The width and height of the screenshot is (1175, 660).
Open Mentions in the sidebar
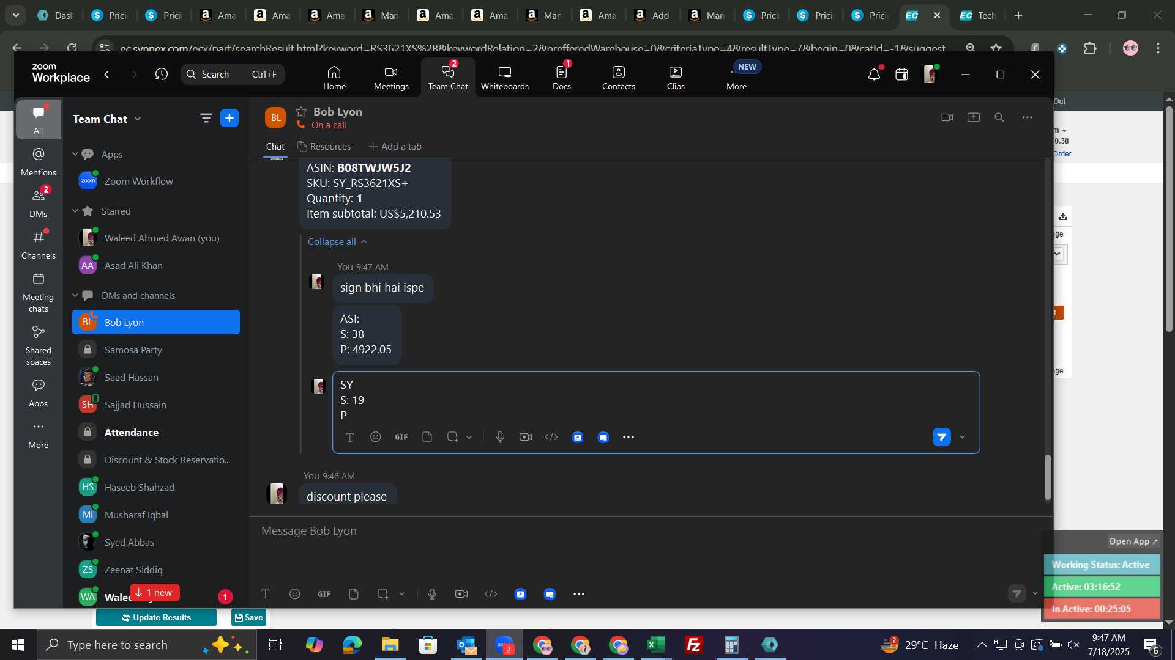coord(38,161)
